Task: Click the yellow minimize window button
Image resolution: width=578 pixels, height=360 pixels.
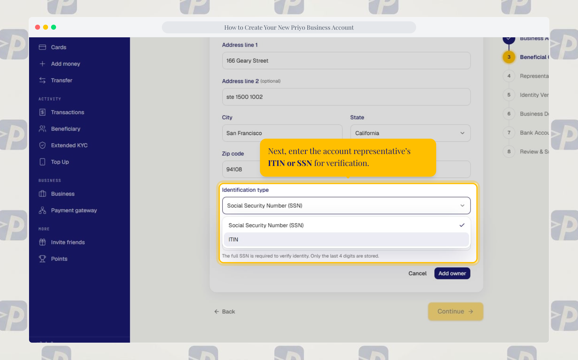Action: click(46, 27)
